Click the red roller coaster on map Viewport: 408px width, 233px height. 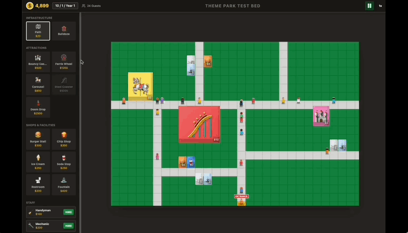click(199, 124)
